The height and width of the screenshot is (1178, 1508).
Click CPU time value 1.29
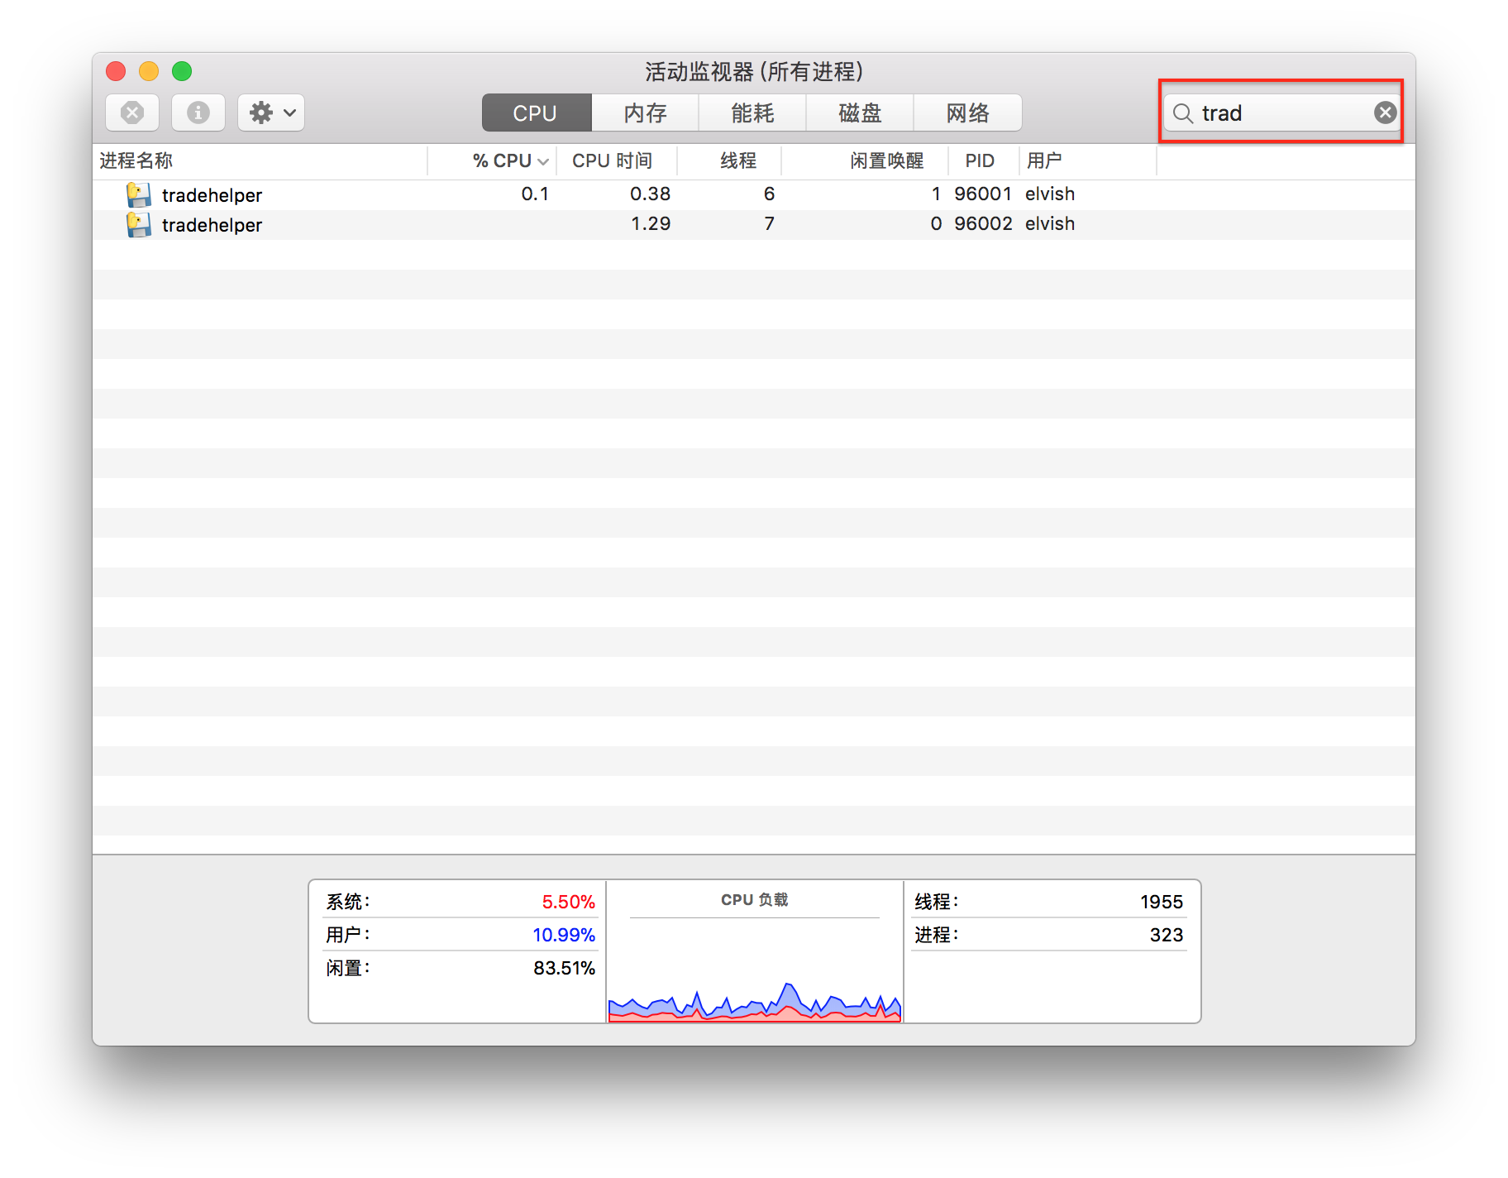click(650, 223)
